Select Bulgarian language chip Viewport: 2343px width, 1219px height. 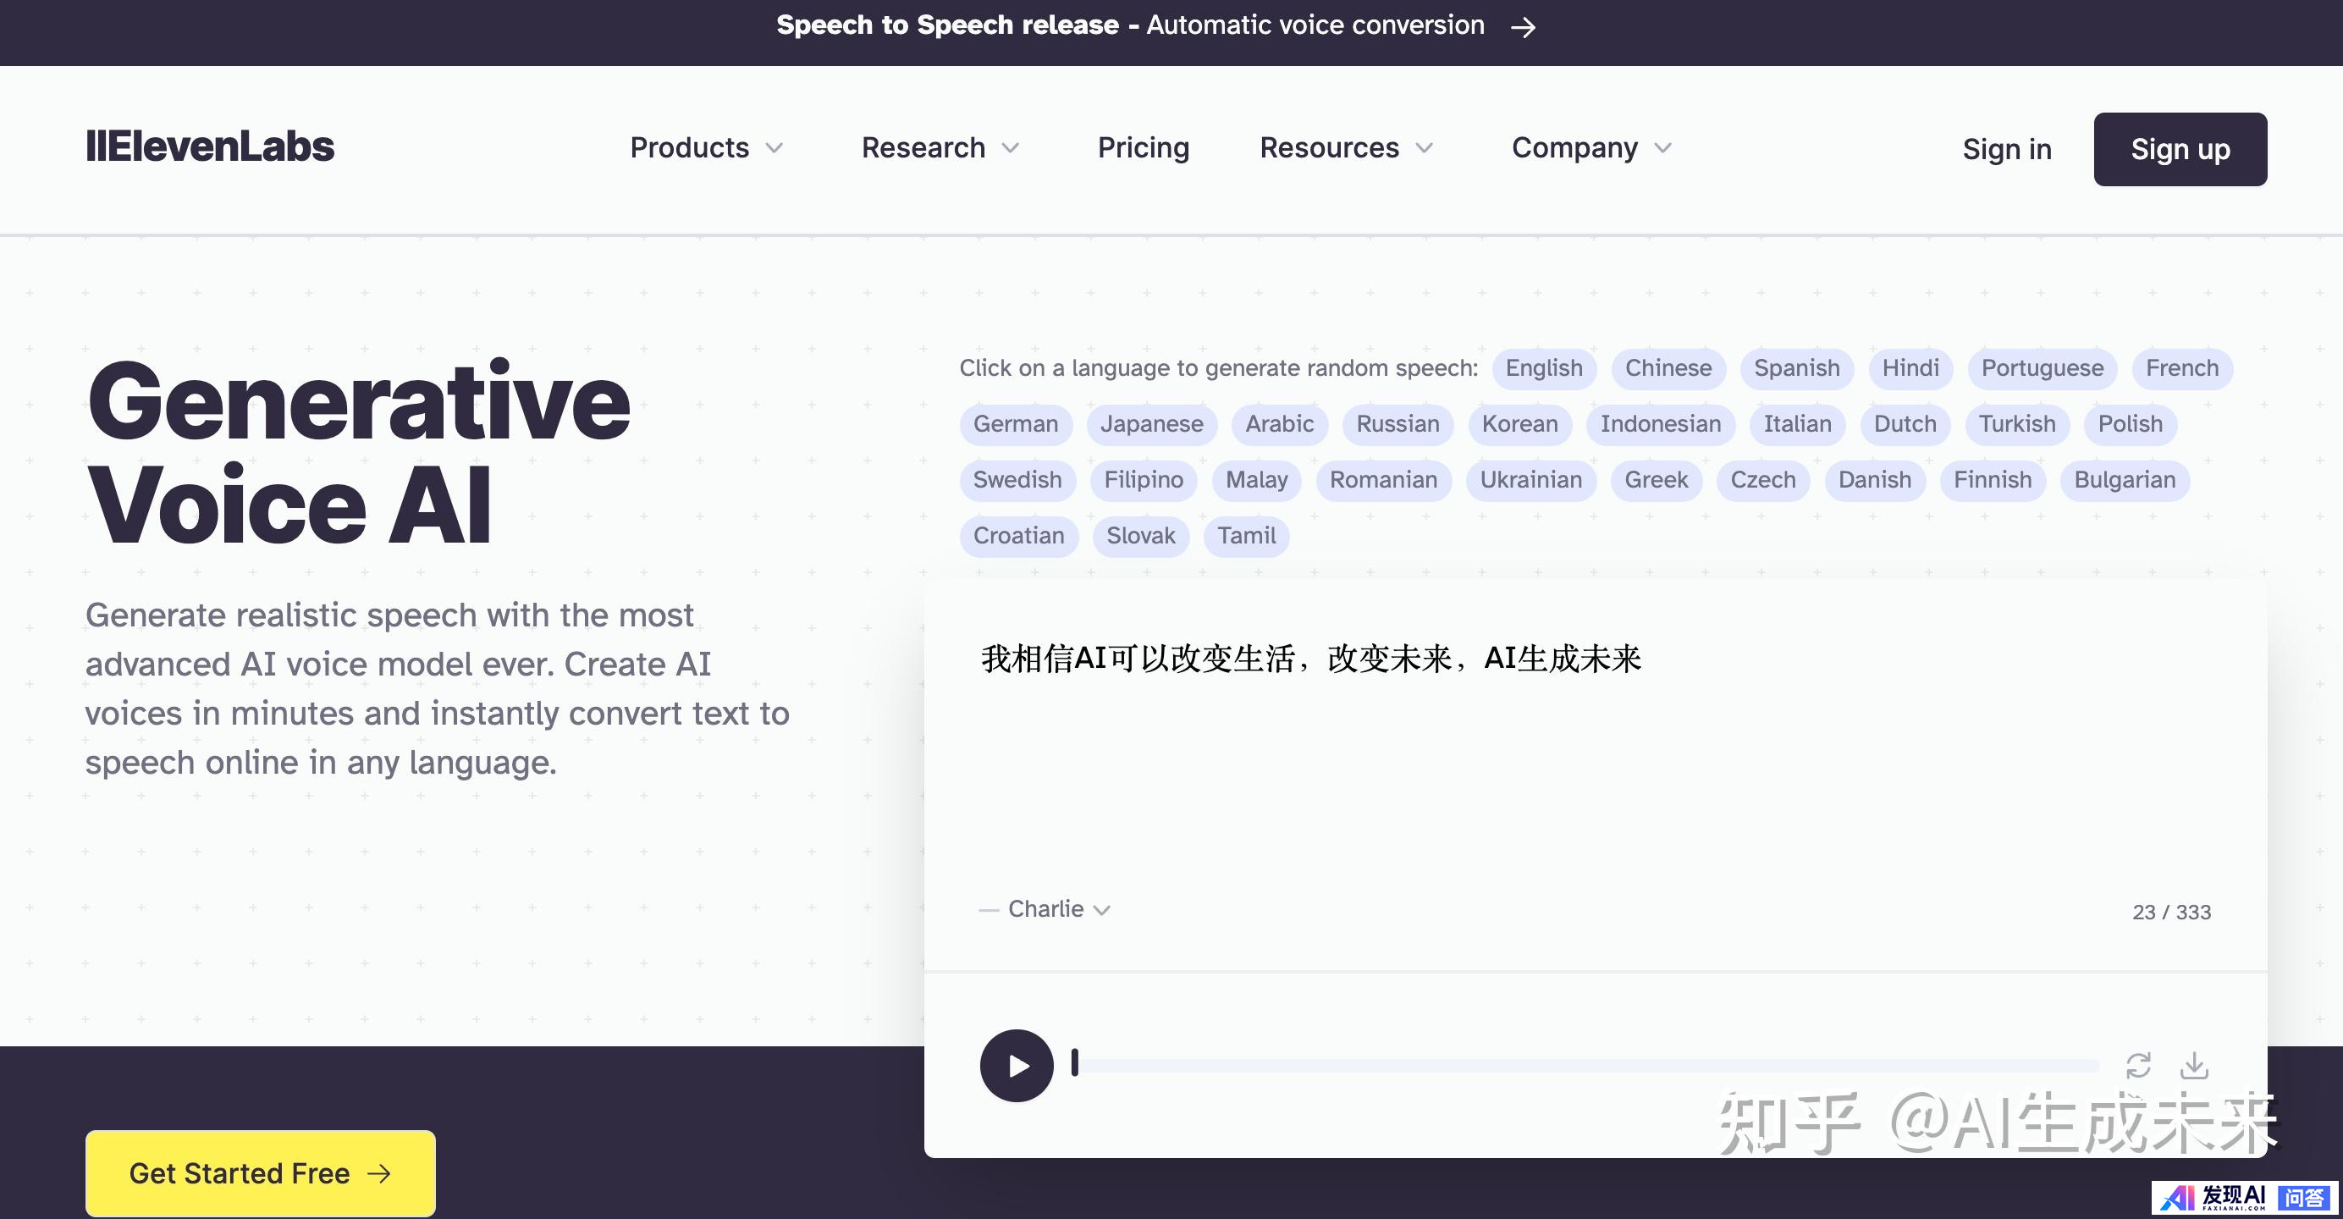[2125, 480]
